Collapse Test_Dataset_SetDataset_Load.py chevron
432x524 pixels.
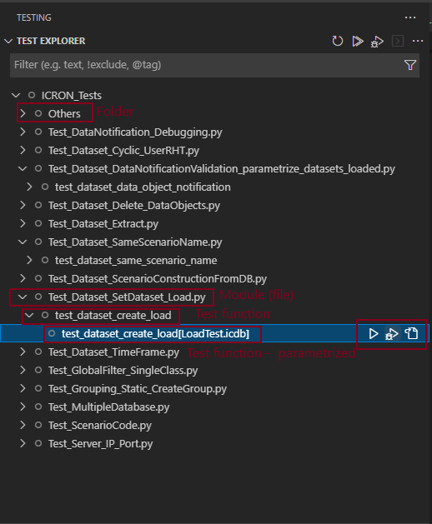[x=23, y=297]
